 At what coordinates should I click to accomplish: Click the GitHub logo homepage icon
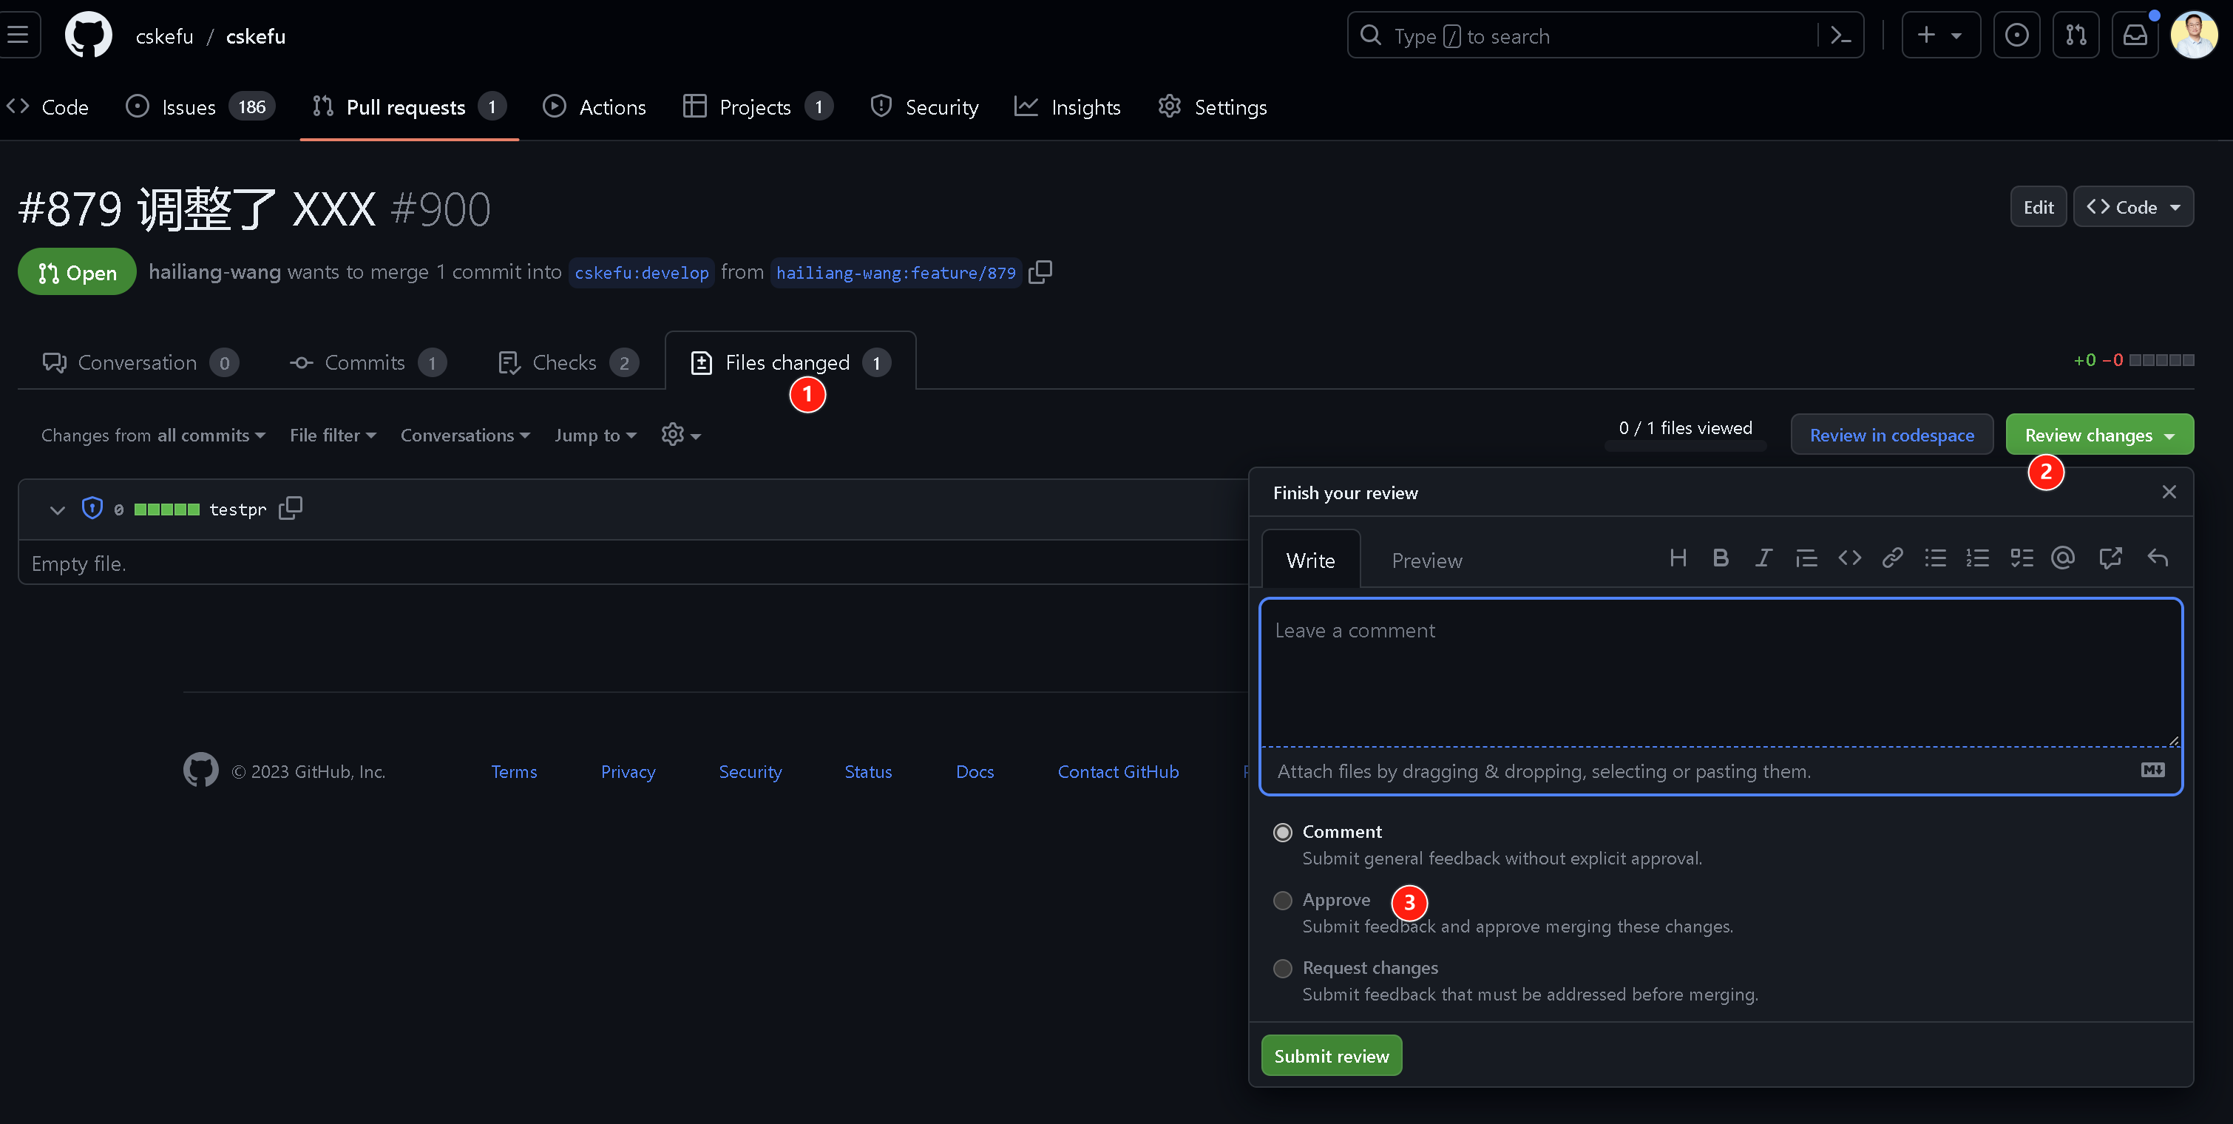click(89, 35)
